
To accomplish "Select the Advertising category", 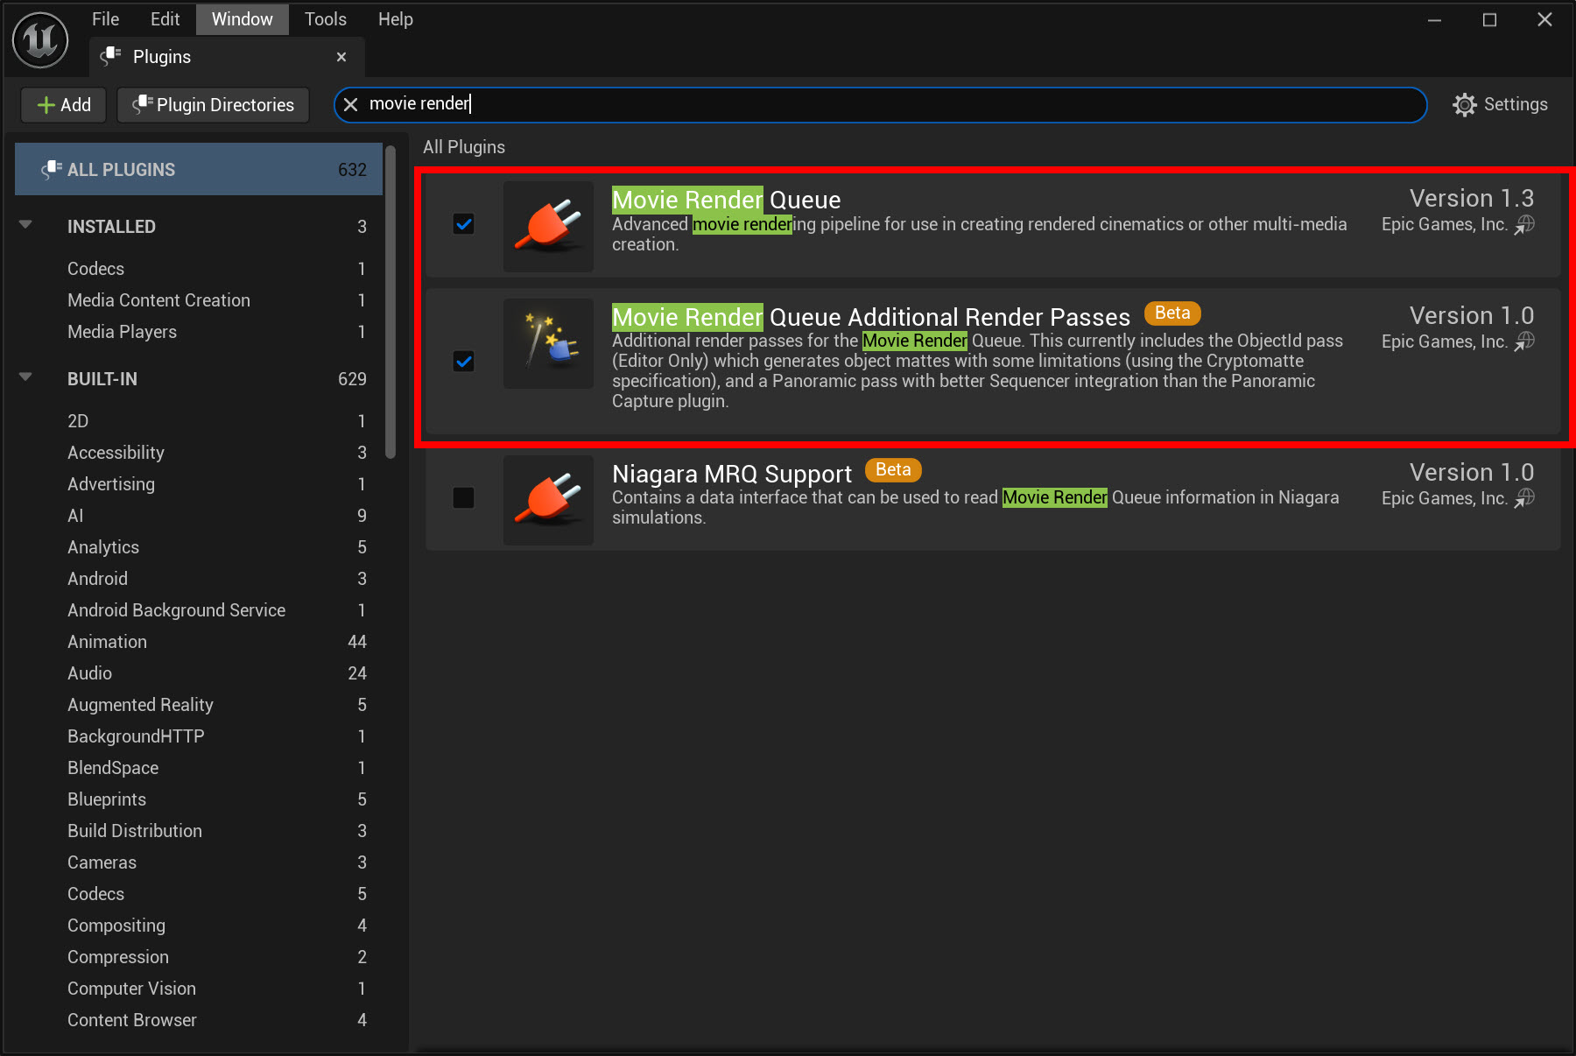I will pos(199,484).
